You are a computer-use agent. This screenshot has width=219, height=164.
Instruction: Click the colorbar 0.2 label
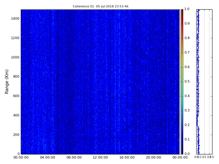187,125
